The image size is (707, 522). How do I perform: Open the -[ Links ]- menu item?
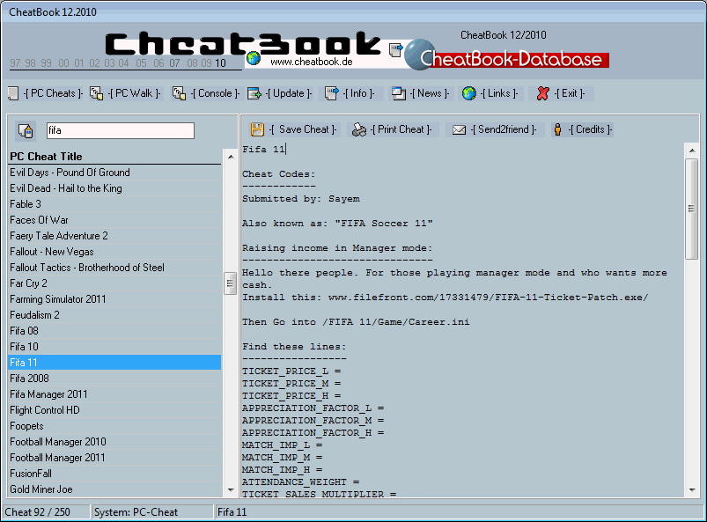[499, 93]
